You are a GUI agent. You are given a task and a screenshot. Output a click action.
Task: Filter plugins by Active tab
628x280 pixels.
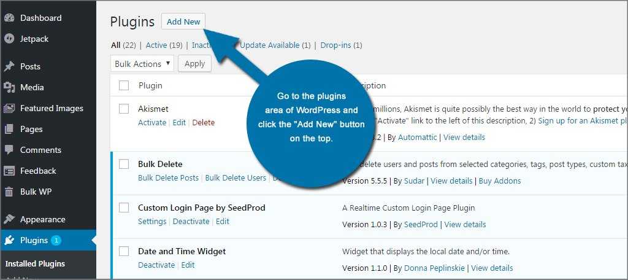156,45
